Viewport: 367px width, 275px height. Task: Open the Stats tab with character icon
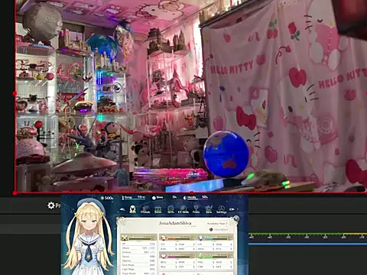(132, 209)
